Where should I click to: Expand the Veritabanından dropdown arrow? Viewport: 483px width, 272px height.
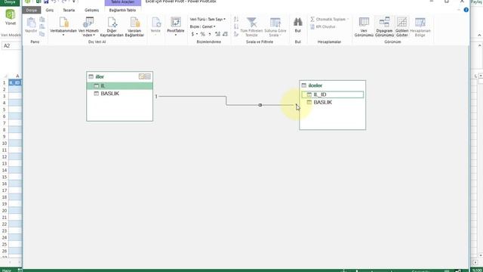pyautogui.click(x=63, y=35)
